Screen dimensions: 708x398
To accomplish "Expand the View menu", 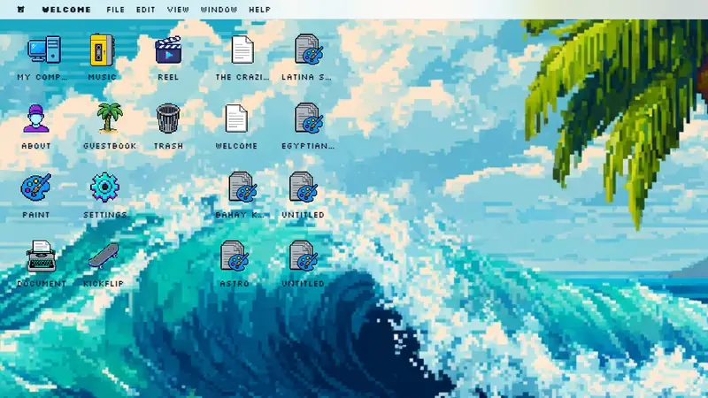I will [x=178, y=10].
